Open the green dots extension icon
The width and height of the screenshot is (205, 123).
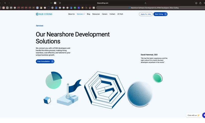[x=51, y=3]
